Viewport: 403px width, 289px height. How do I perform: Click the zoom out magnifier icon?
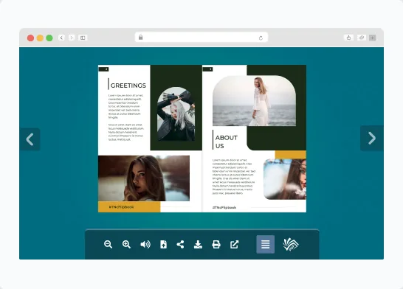[x=108, y=244]
